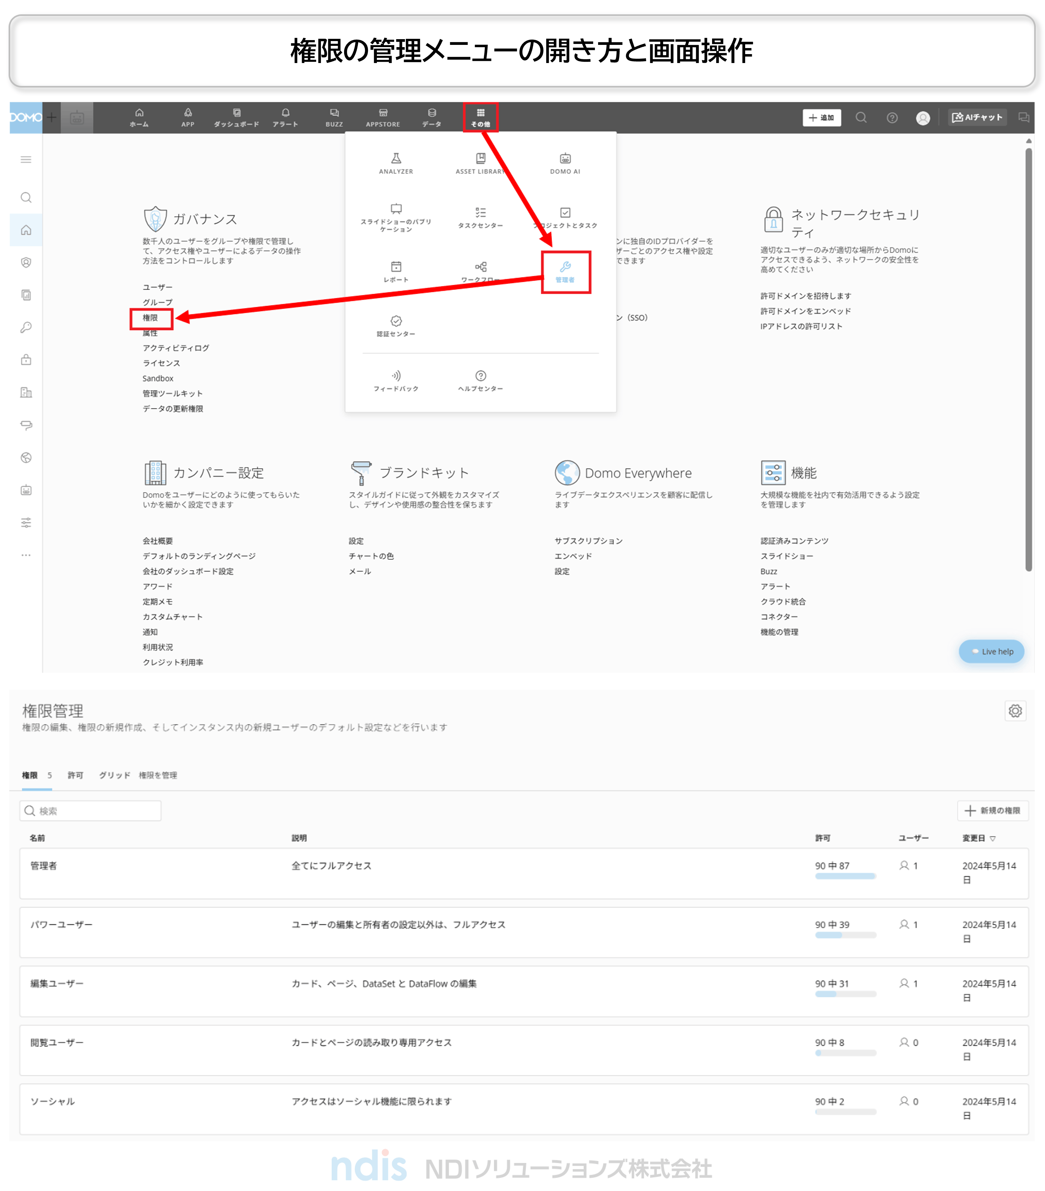Screen dimensions: 1045x1191
Task: Click the search magnifier icon in the top bar
Action: (861, 118)
